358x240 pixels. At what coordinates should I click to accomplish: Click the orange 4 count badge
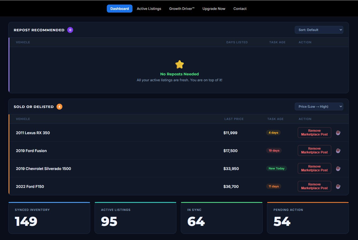(59, 107)
